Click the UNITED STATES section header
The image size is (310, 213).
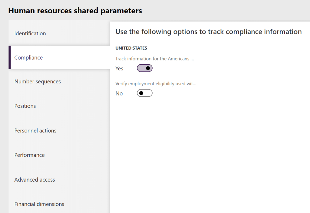pyautogui.click(x=131, y=48)
